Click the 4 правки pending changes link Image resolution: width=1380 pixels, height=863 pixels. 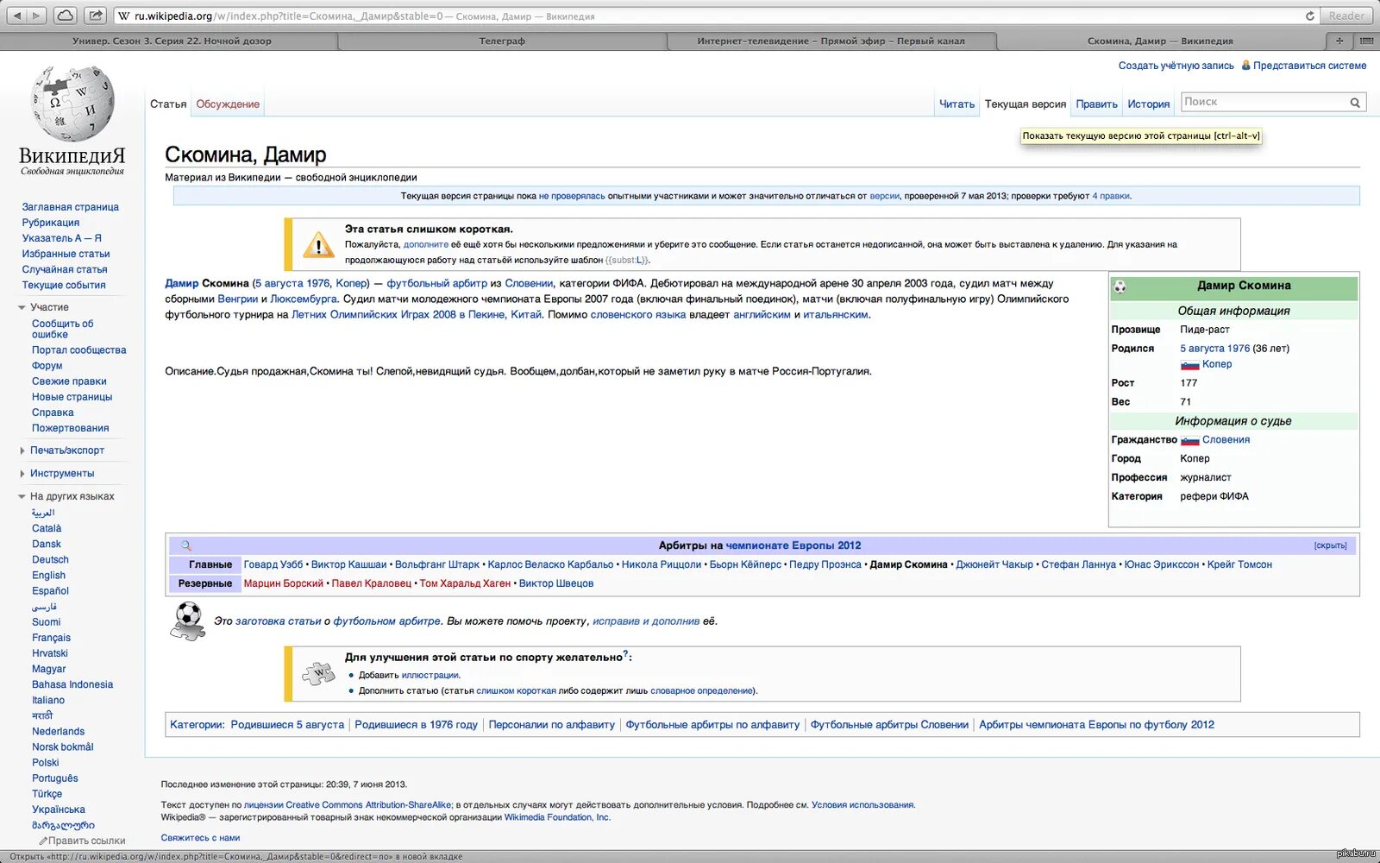pos(1110,196)
